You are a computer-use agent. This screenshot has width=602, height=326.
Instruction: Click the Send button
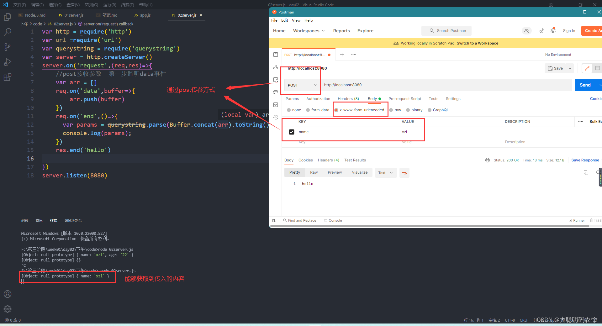click(x=585, y=85)
